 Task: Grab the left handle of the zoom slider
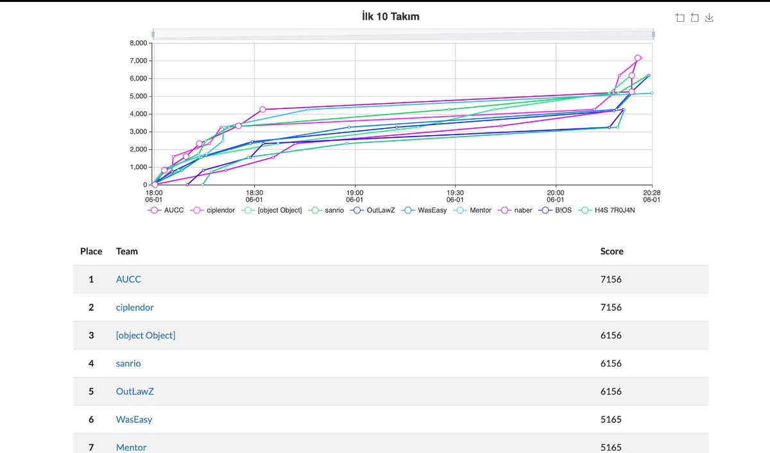click(x=153, y=35)
